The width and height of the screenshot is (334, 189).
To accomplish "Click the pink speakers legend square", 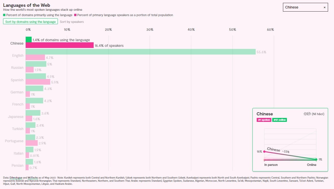I will 75,15.
